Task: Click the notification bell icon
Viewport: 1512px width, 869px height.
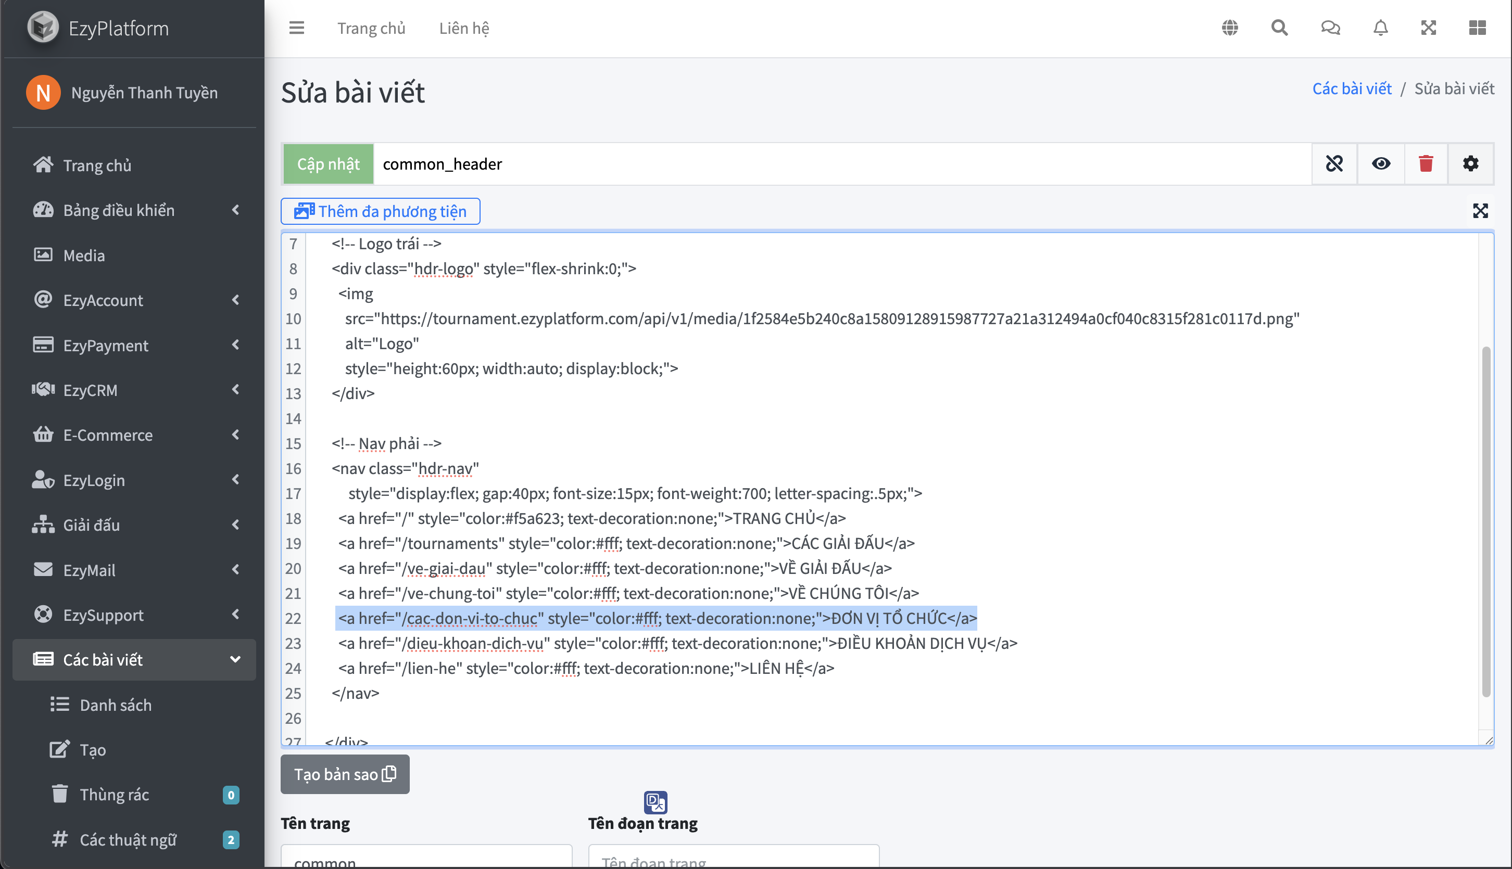Action: (1380, 28)
